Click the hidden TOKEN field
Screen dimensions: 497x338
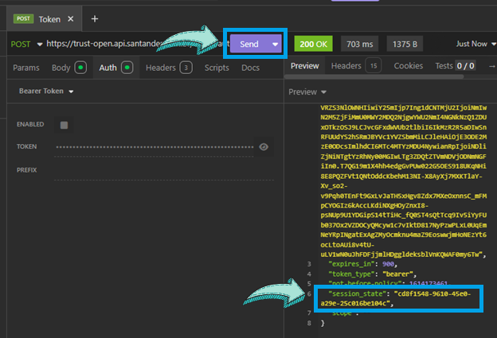click(155, 147)
